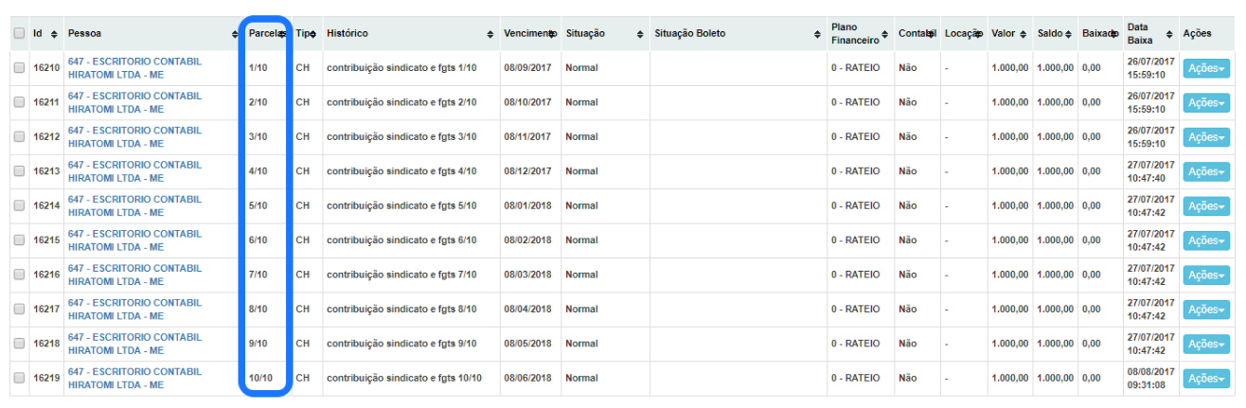Sort by Valor column arrows
This screenshot has height=408, width=1246.
coord(1024,34)
